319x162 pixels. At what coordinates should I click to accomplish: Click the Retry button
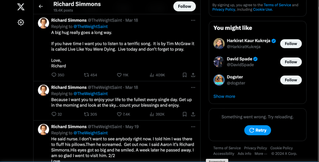point(257,130)
